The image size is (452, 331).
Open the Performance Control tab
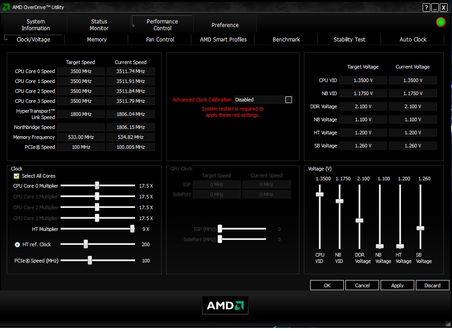[x=162, y=25]
